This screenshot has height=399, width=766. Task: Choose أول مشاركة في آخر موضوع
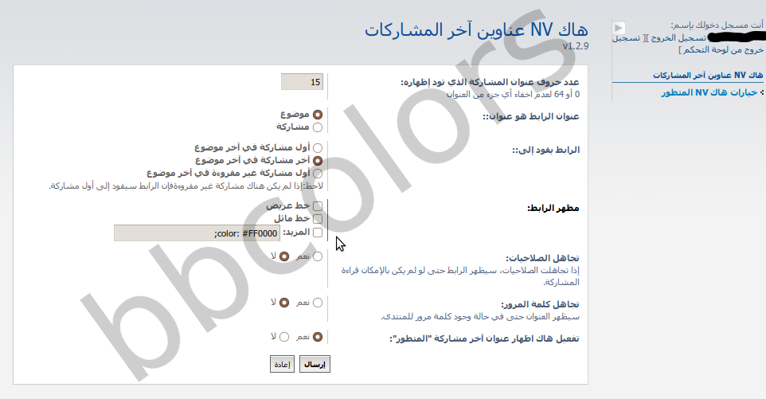(318, 148)
